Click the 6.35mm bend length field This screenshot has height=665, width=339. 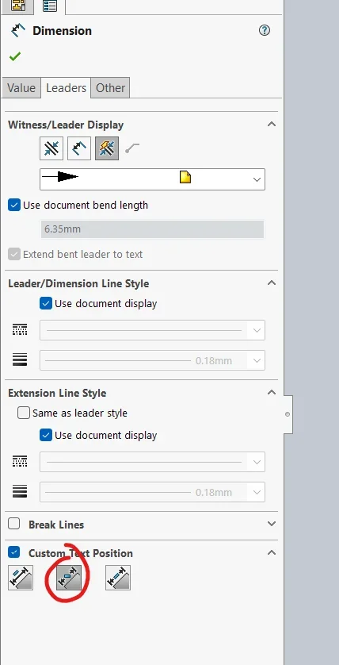tap(152, 229)
